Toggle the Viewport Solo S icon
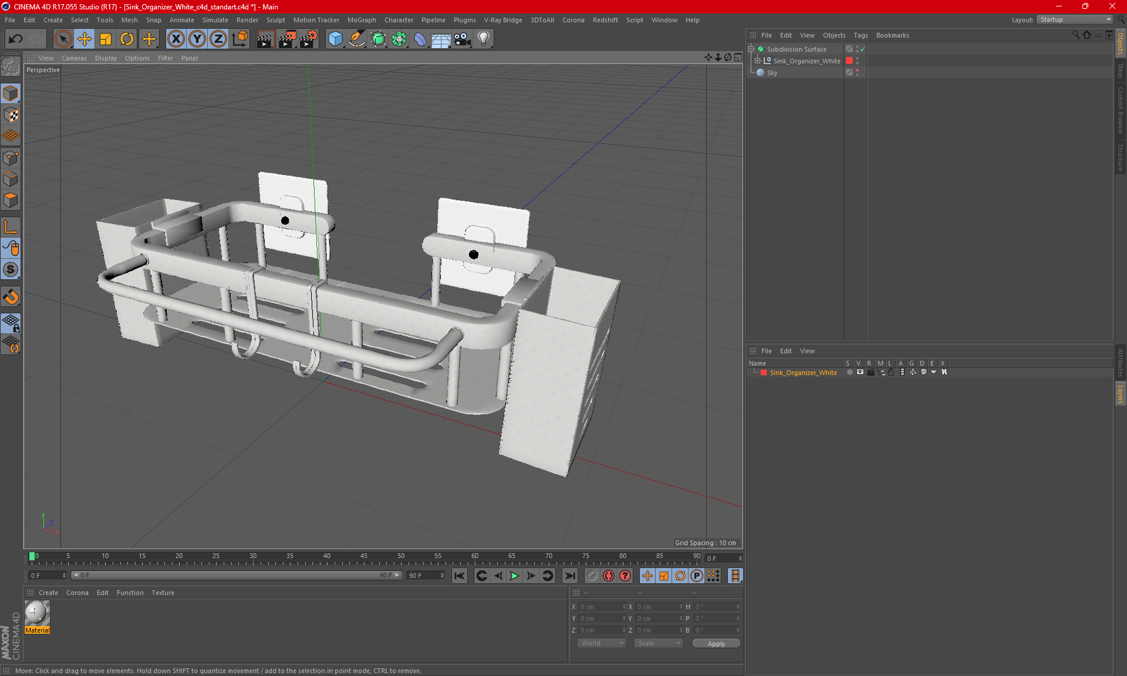Viewport: 1127px width, 676px height. click(11, 269)
